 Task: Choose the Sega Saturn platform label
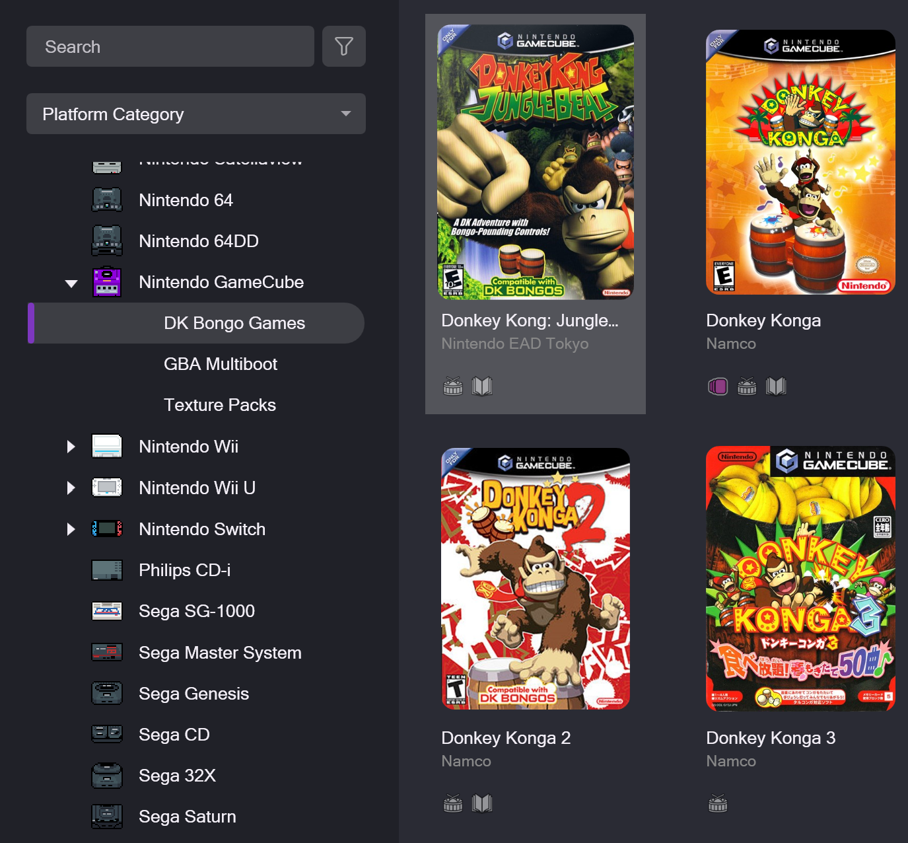click(x=188, y=817)
